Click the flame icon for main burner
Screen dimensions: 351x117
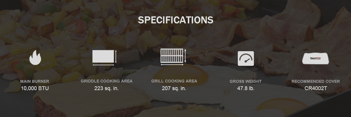35,57
